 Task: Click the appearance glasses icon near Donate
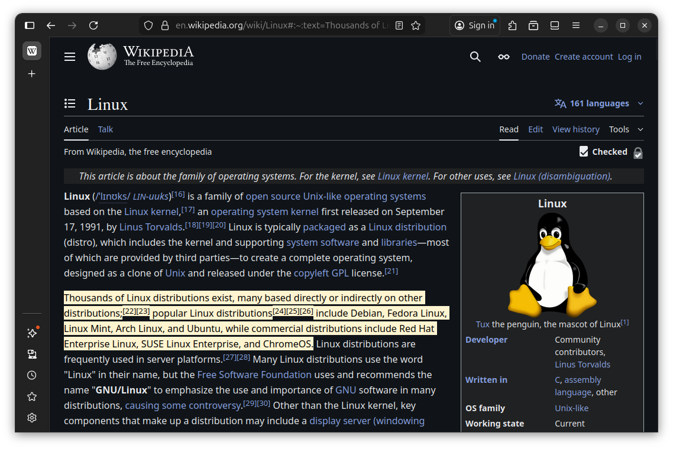point(503,57)
